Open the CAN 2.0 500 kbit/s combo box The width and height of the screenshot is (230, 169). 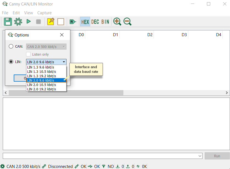[46, 47]
